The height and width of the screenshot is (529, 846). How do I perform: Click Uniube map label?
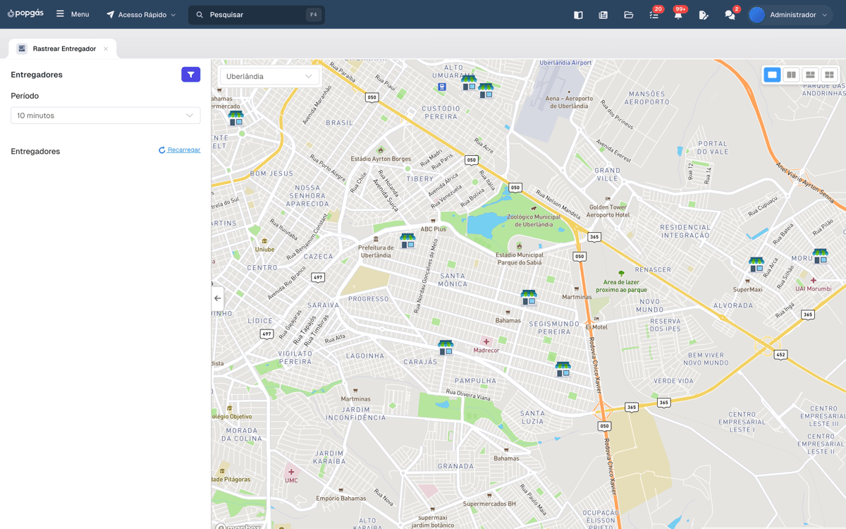(264, 249)
